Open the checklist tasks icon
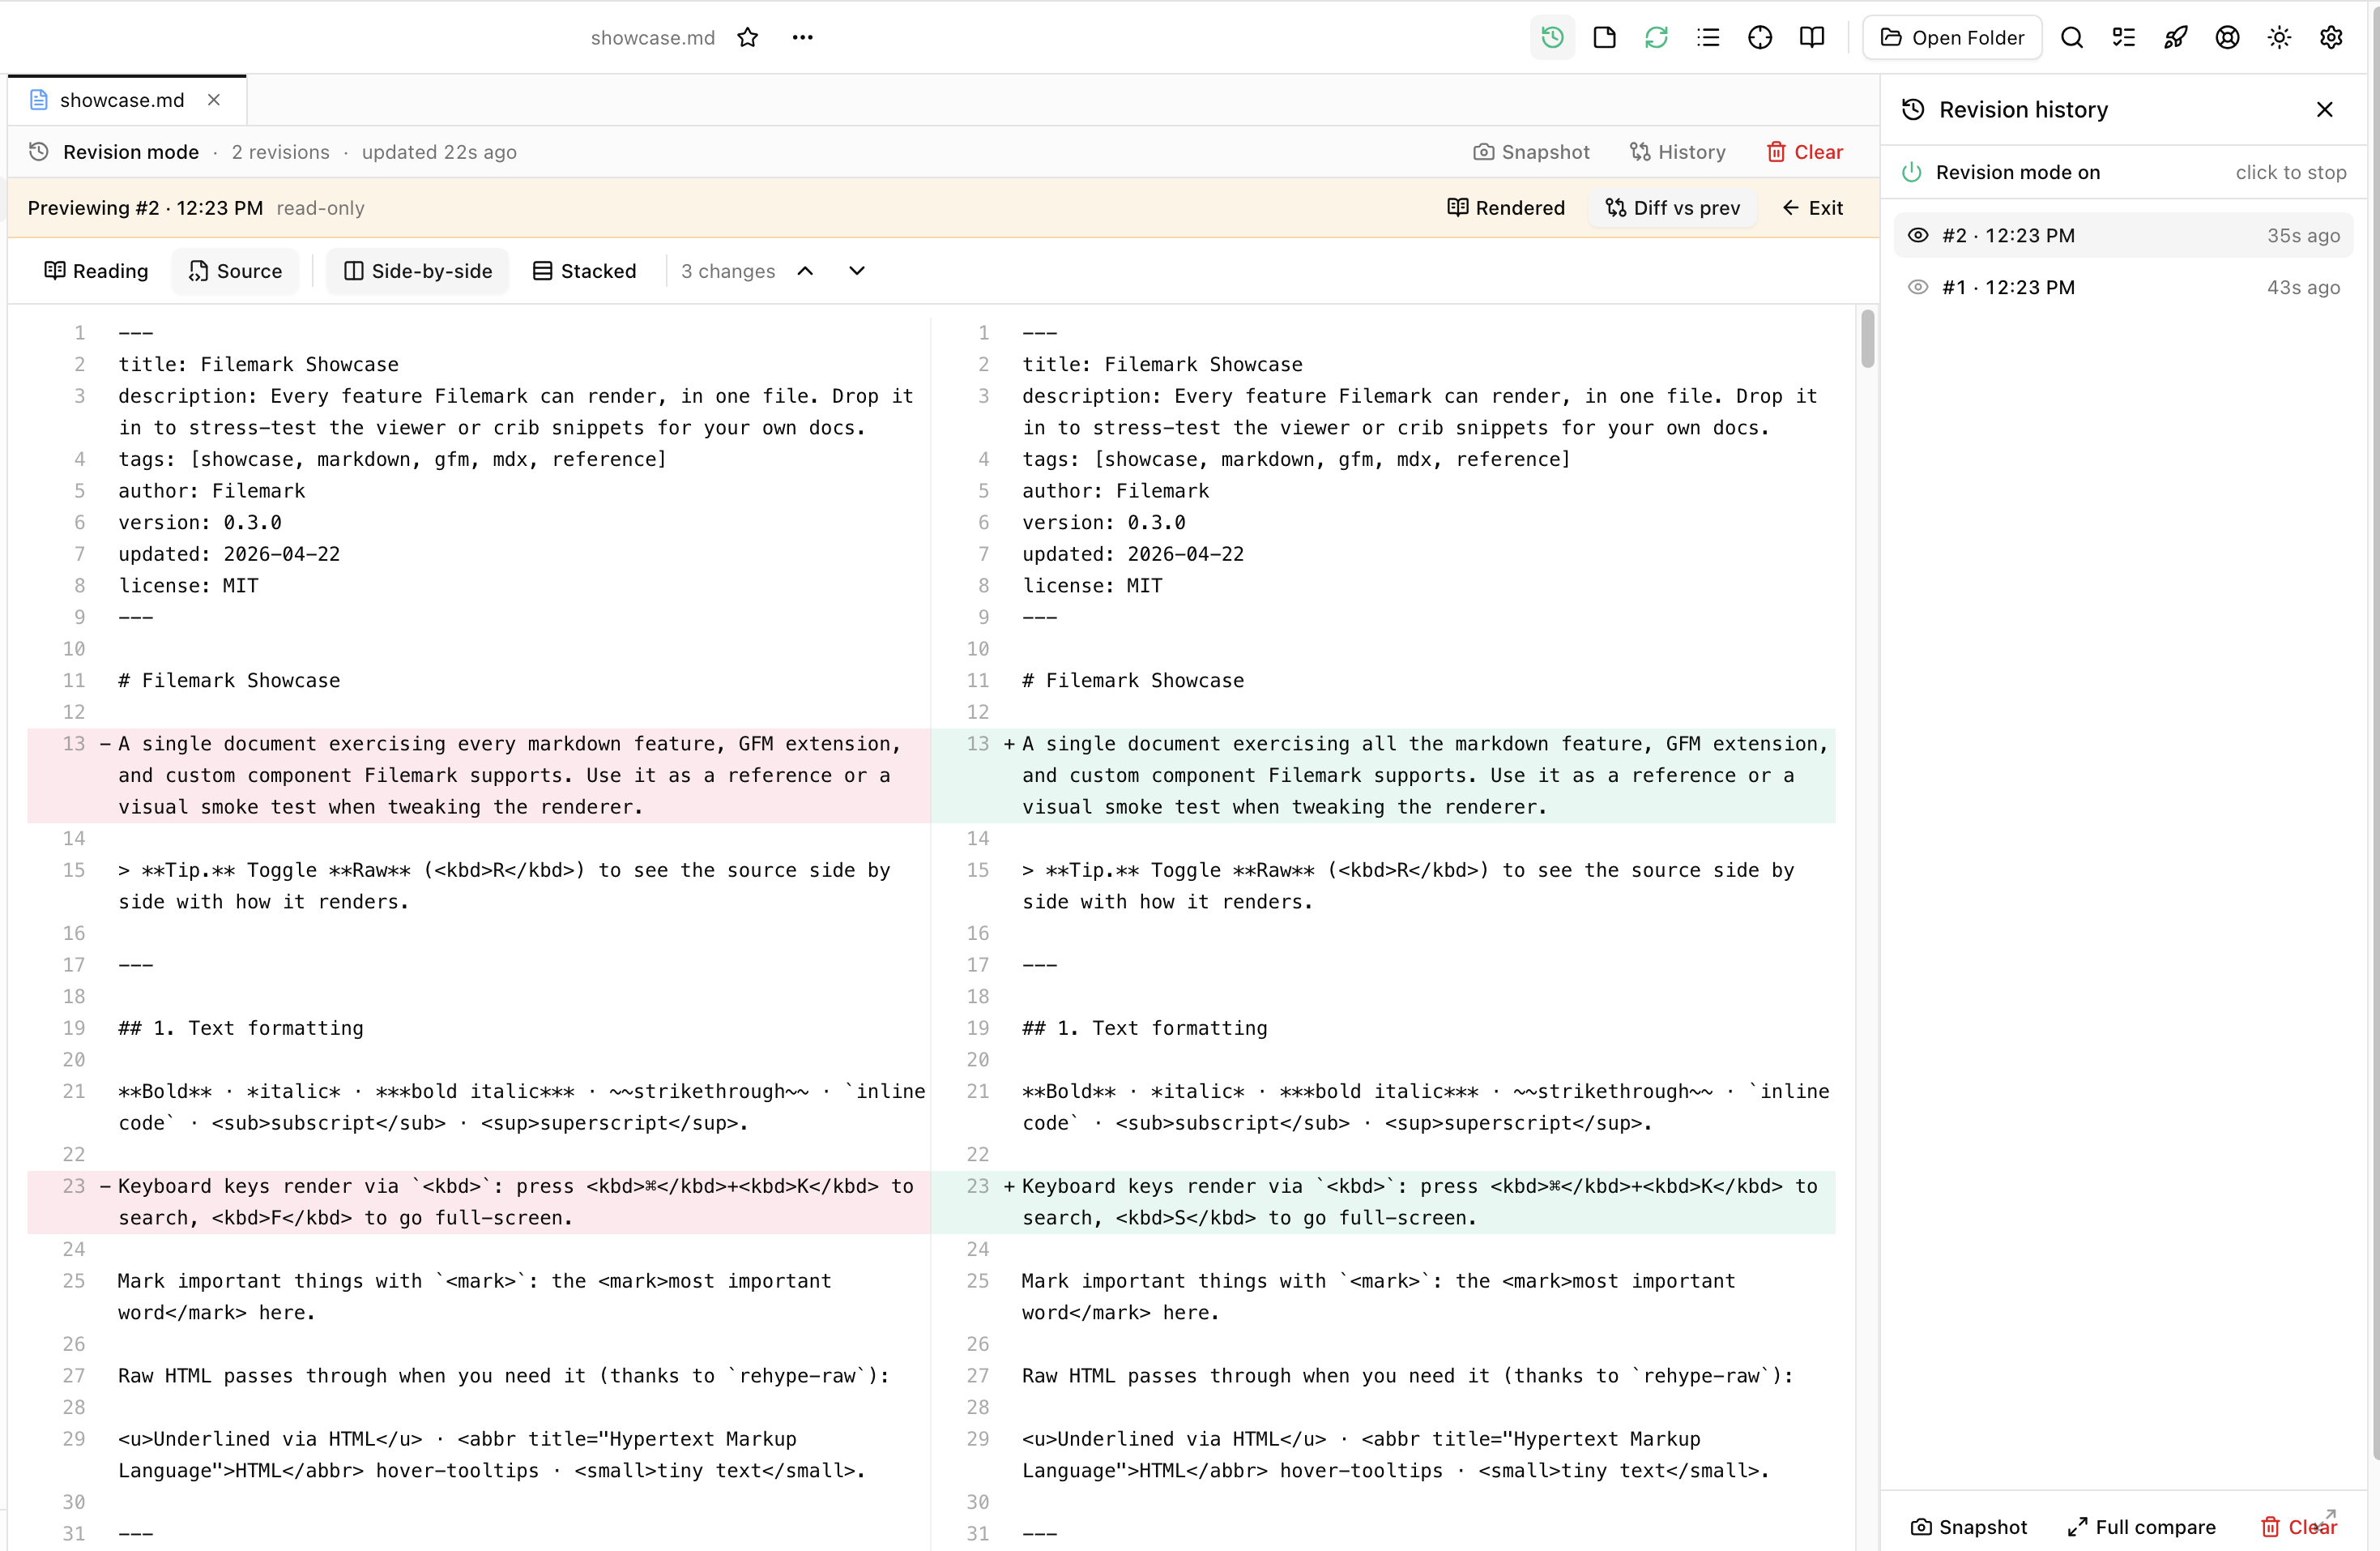The width and height of the screenshot is (2380, 1551). 2124,38
